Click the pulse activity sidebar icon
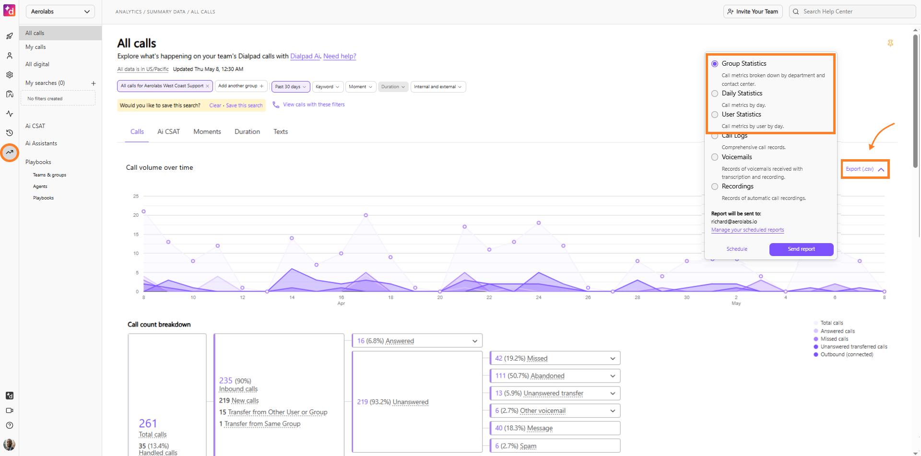 [x=10, y=114]
